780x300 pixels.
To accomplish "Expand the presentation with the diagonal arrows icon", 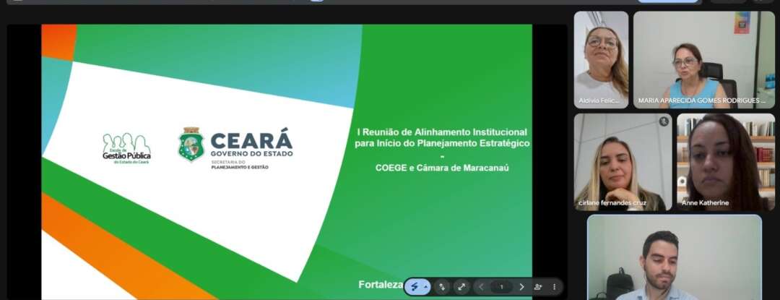I will (461, 286).
